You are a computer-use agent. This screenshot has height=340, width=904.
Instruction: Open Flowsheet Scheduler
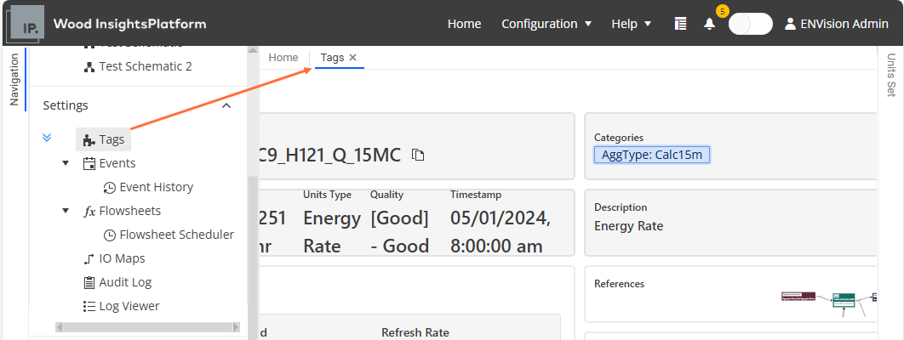coord(177,235)
